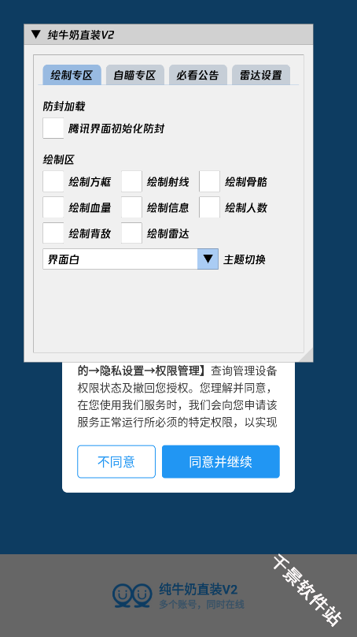357x637 pixels.
Task: Check the 绘制人数 box
Action: coord(209,207)
